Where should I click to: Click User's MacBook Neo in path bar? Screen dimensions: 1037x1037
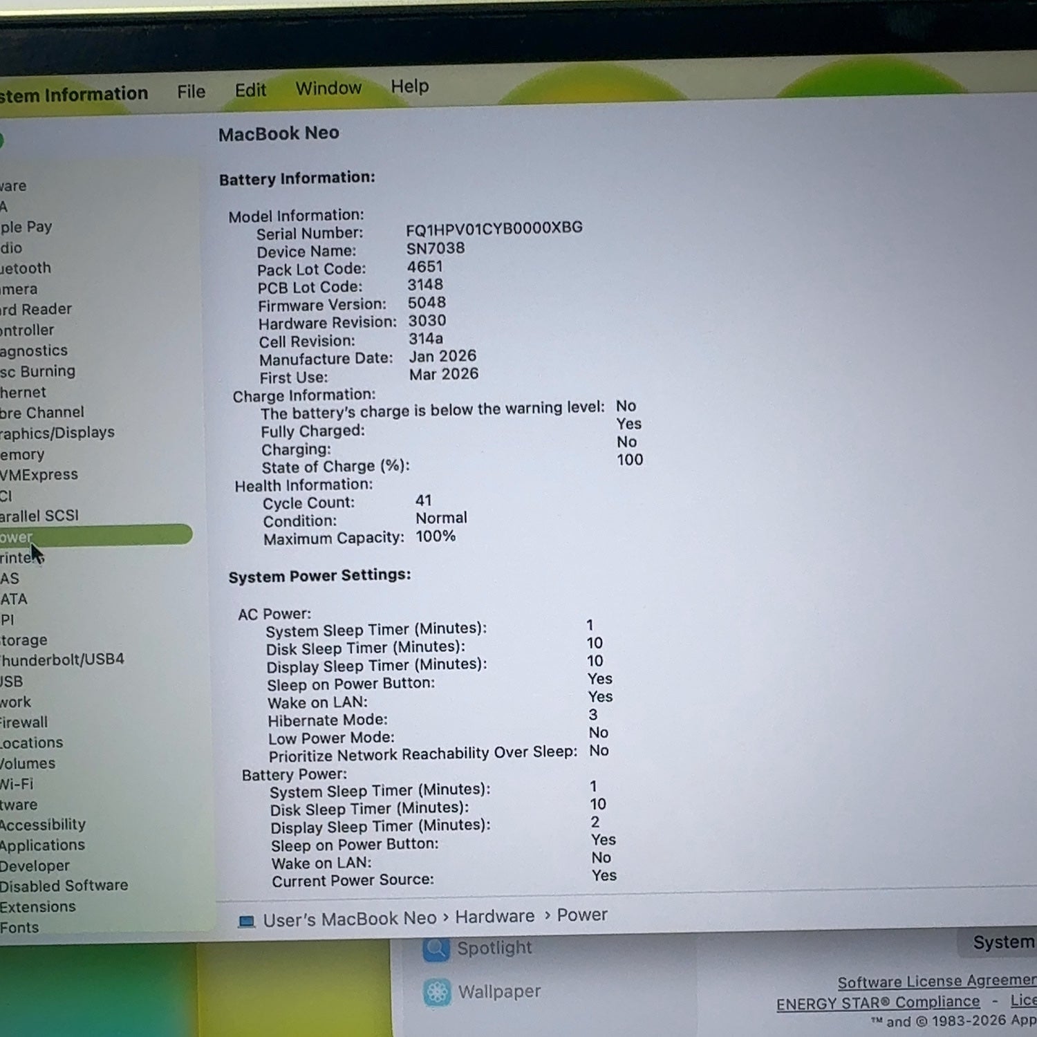[x=350, y=919]
